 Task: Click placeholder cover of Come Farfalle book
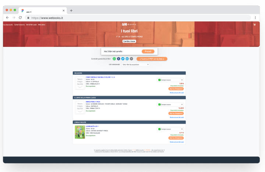tap(80, 83)
